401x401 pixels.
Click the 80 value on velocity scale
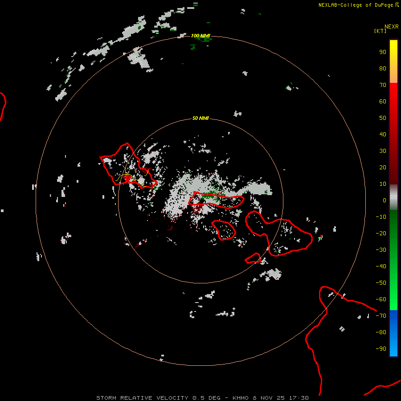[x=383, y=68]
